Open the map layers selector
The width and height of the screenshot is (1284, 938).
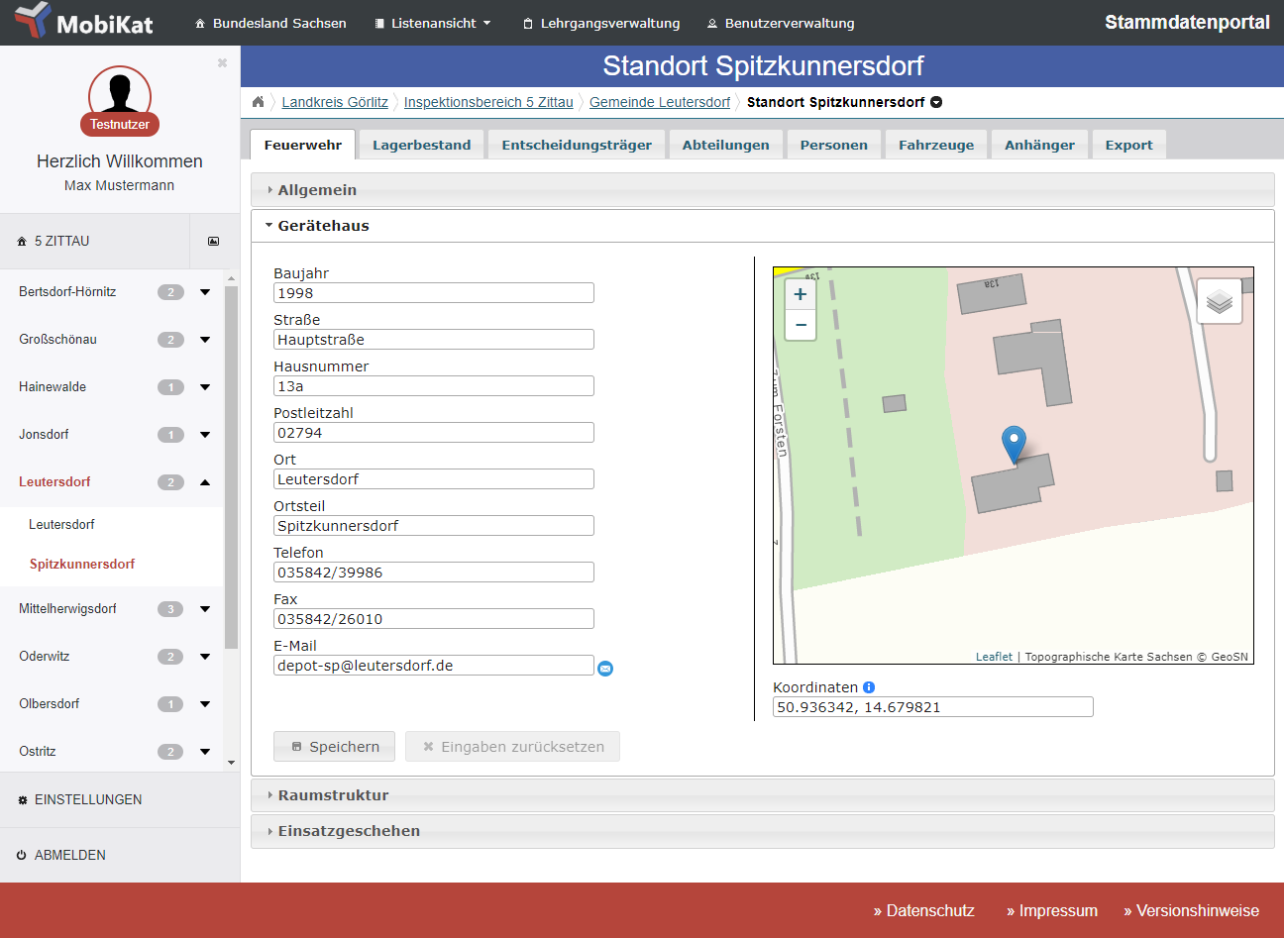(1220, 301)
